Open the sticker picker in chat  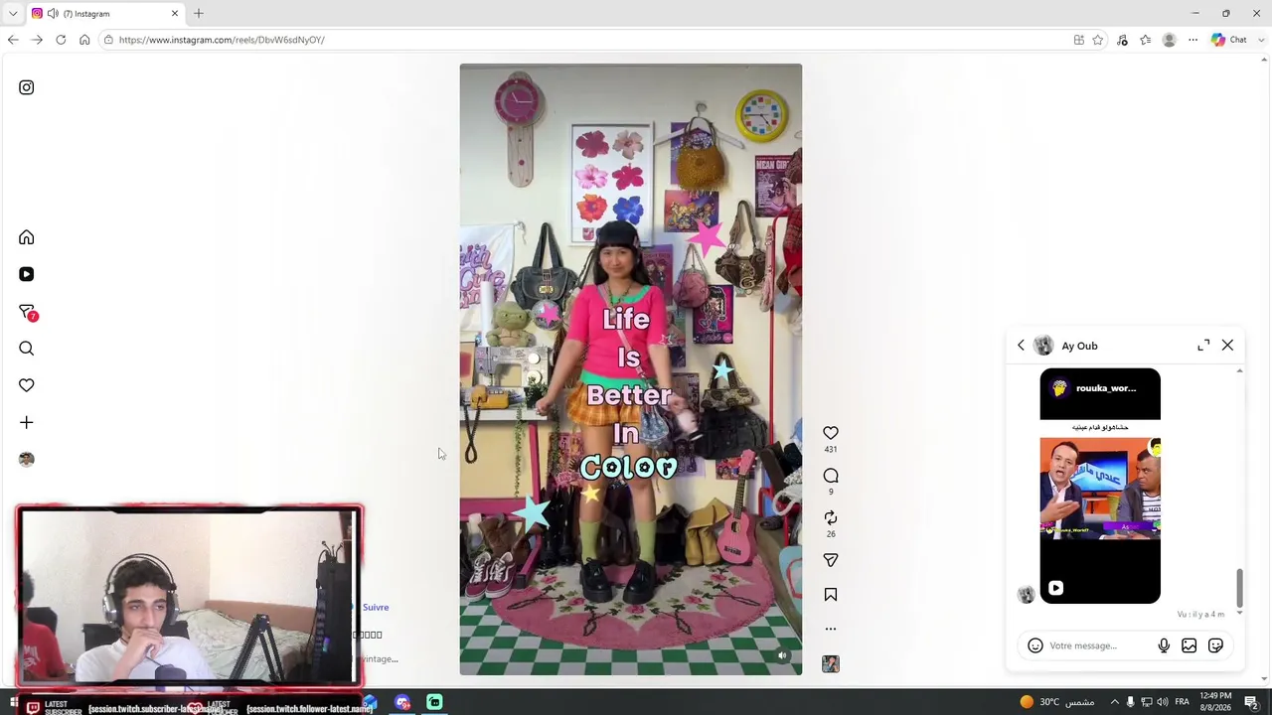click(x=1215, y=645)
